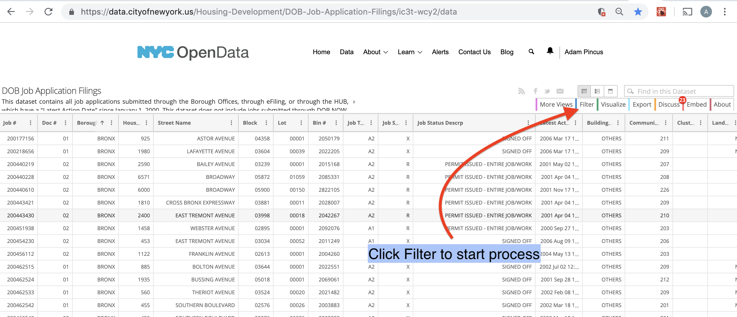Click the browser forward arrow
Image resolution: width=737 pixels, height=317 pixels.
coord(30,12)
